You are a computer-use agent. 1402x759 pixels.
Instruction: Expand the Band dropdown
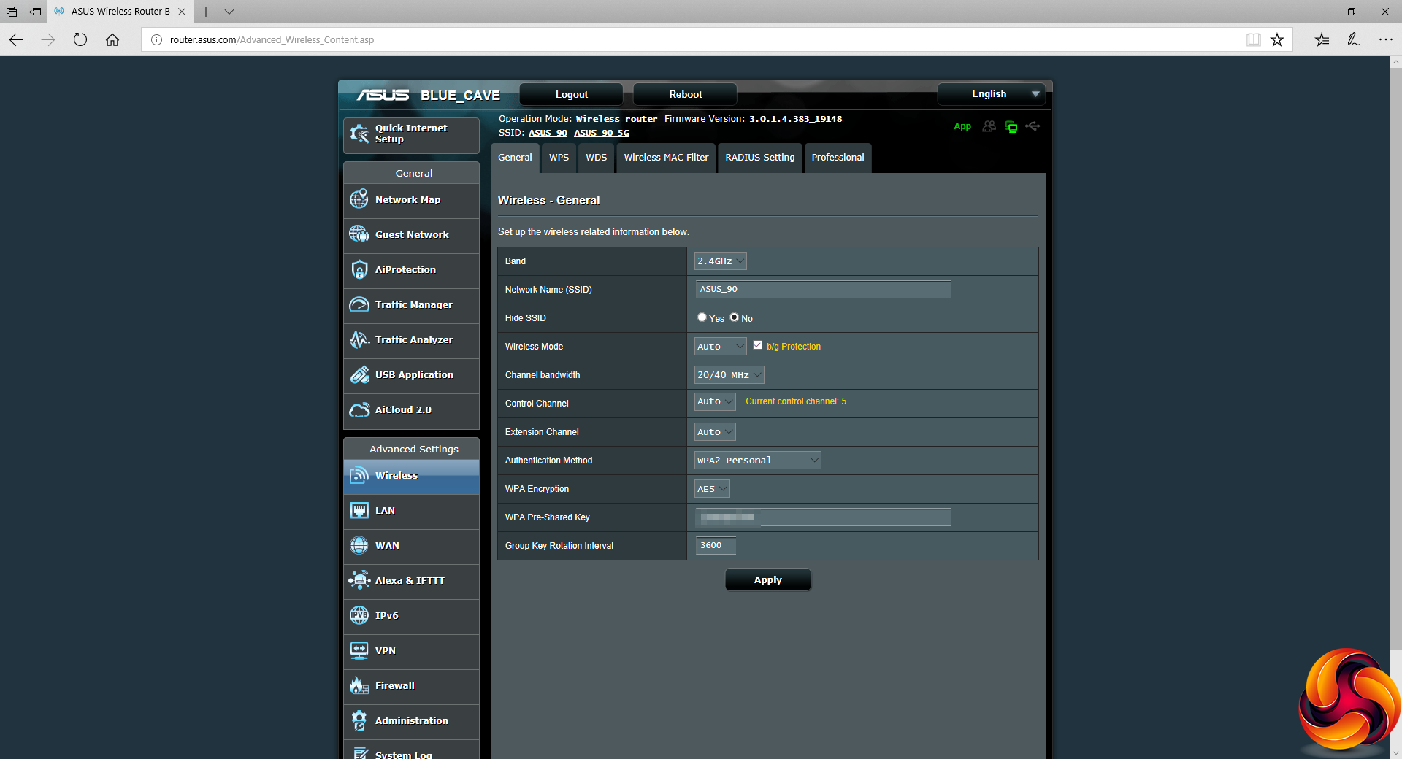point(720,261)
